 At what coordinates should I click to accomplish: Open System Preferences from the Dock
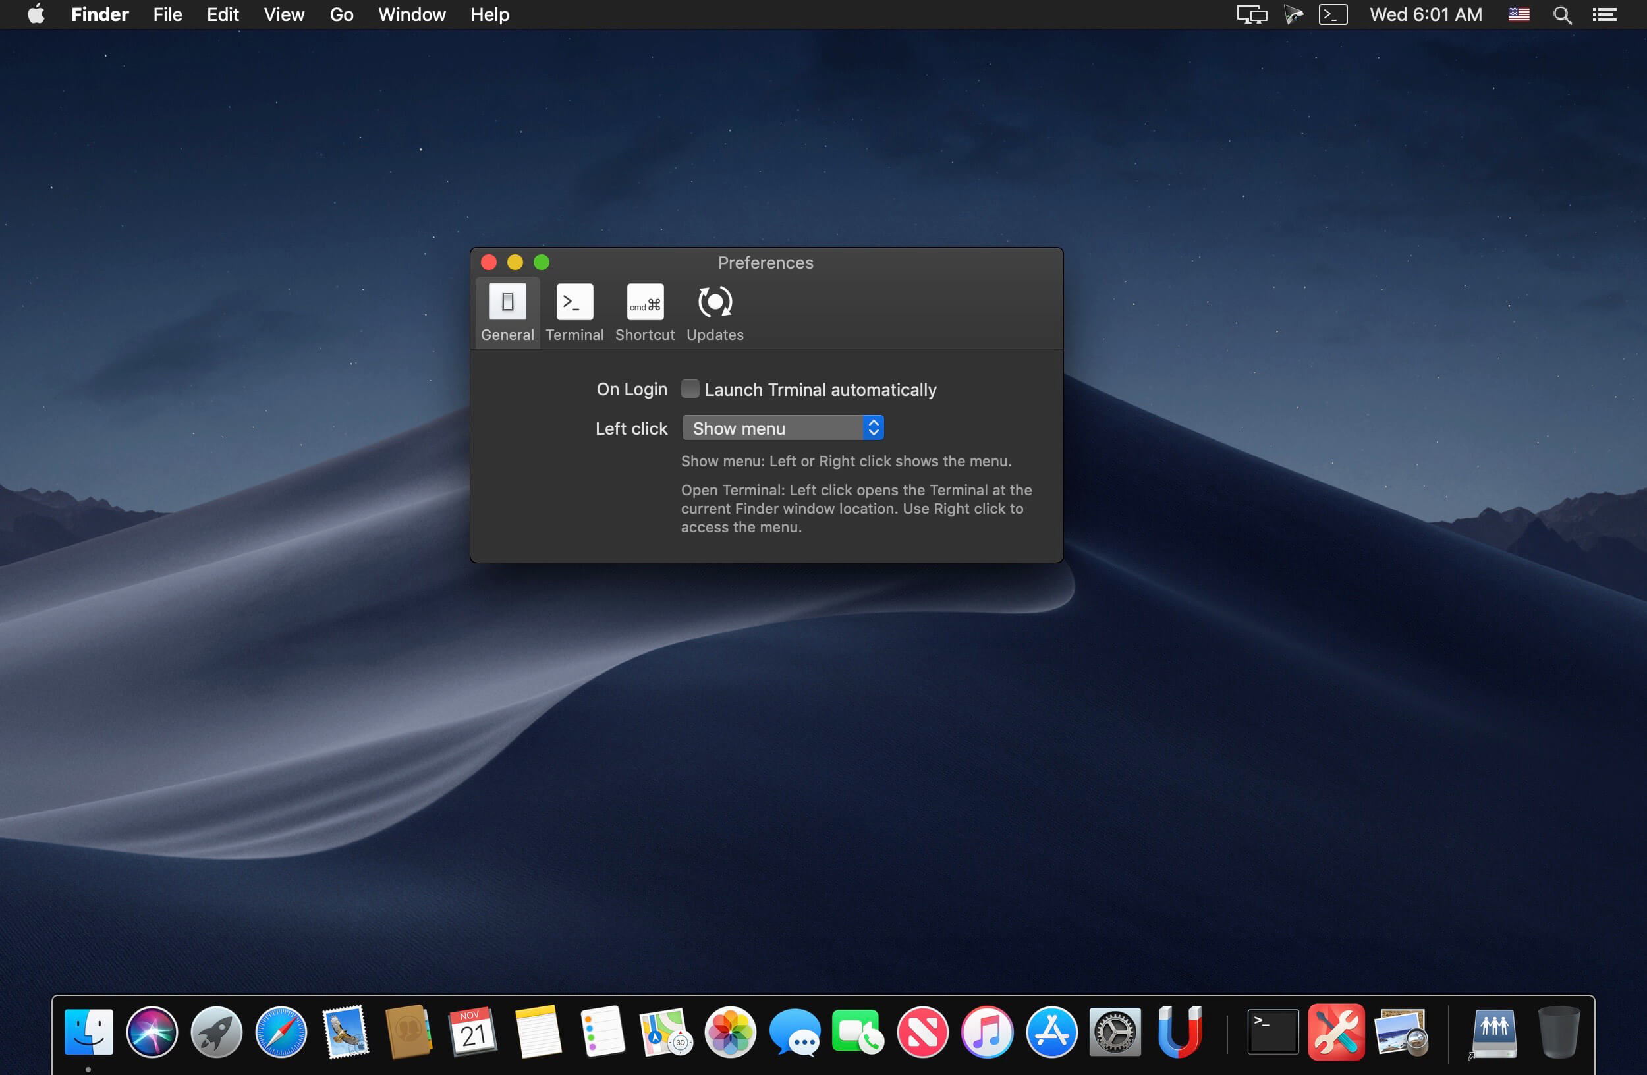[x=1115, y=1032]
